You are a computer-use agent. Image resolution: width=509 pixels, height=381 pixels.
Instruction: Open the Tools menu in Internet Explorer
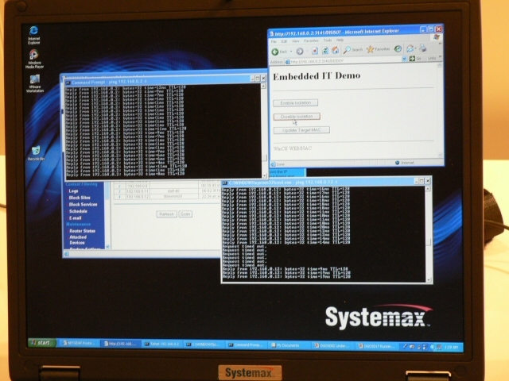tap(328, 40)
